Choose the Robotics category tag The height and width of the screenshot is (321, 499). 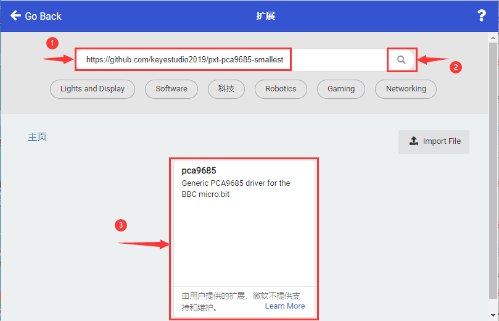click(281, 89)
